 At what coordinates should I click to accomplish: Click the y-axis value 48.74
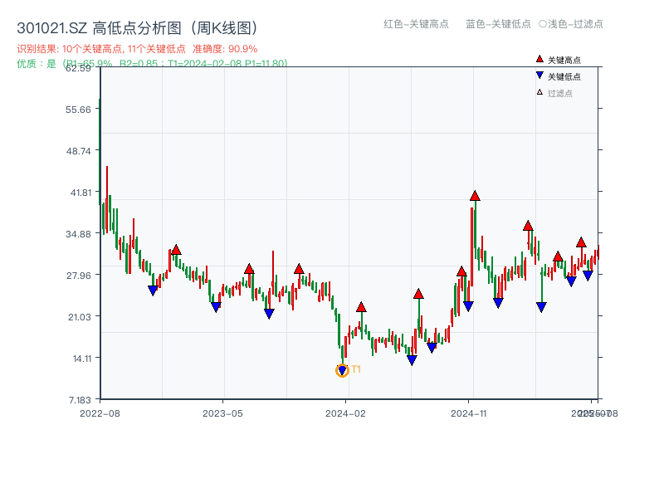[x=78, y=151]
